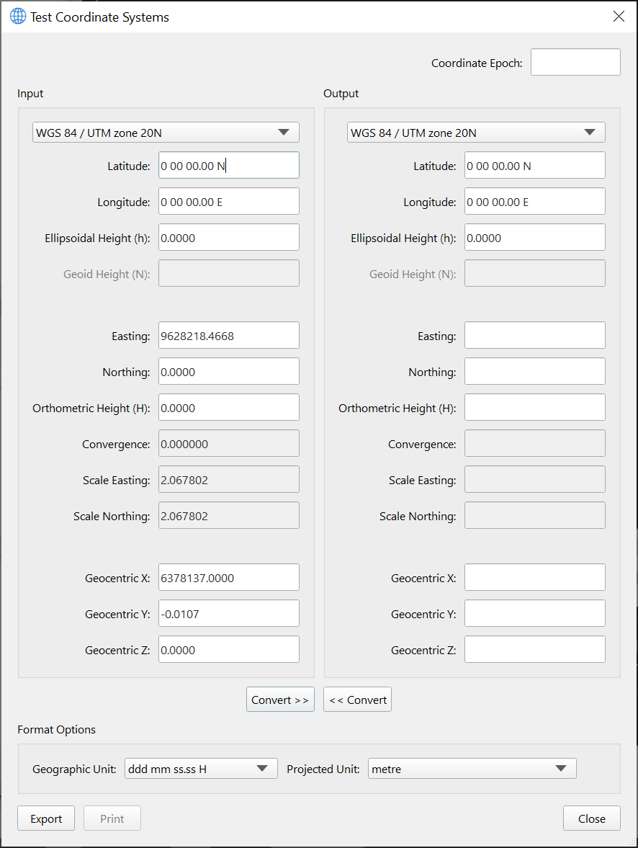Close the Test Coordinate Systems dialog
Screen dimensions: 638x848
point(619,17)
